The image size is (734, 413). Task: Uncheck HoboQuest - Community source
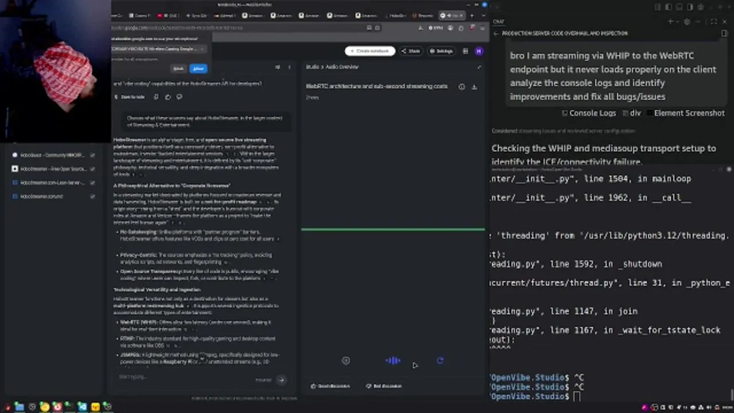click(x=92, y=155)
